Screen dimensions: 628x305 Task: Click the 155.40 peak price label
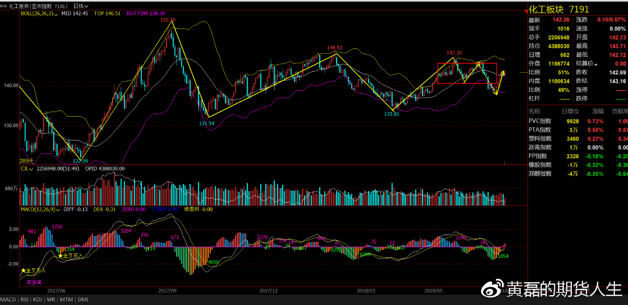(168, 20)
